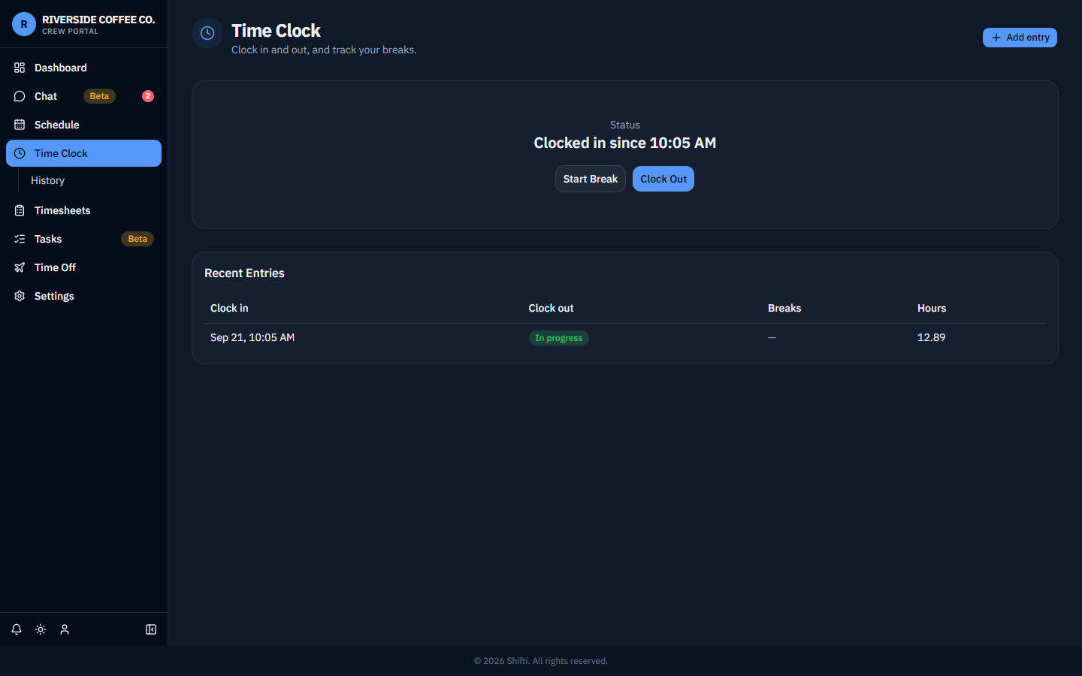Click the R company avatar logo
This screenshot has height=676, width=1082.
[24, 24]
